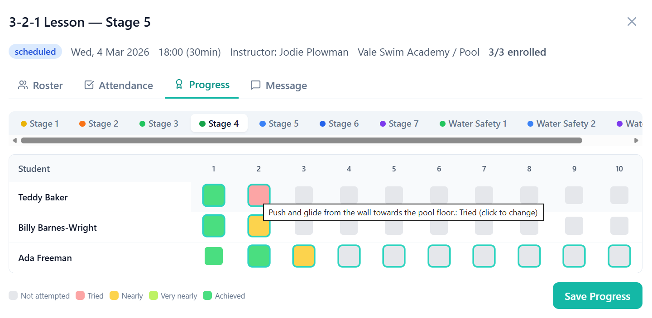This screenshot has height=318, width=652.
Task: Click the scheduled status badge
Action: tap(35, 51)
